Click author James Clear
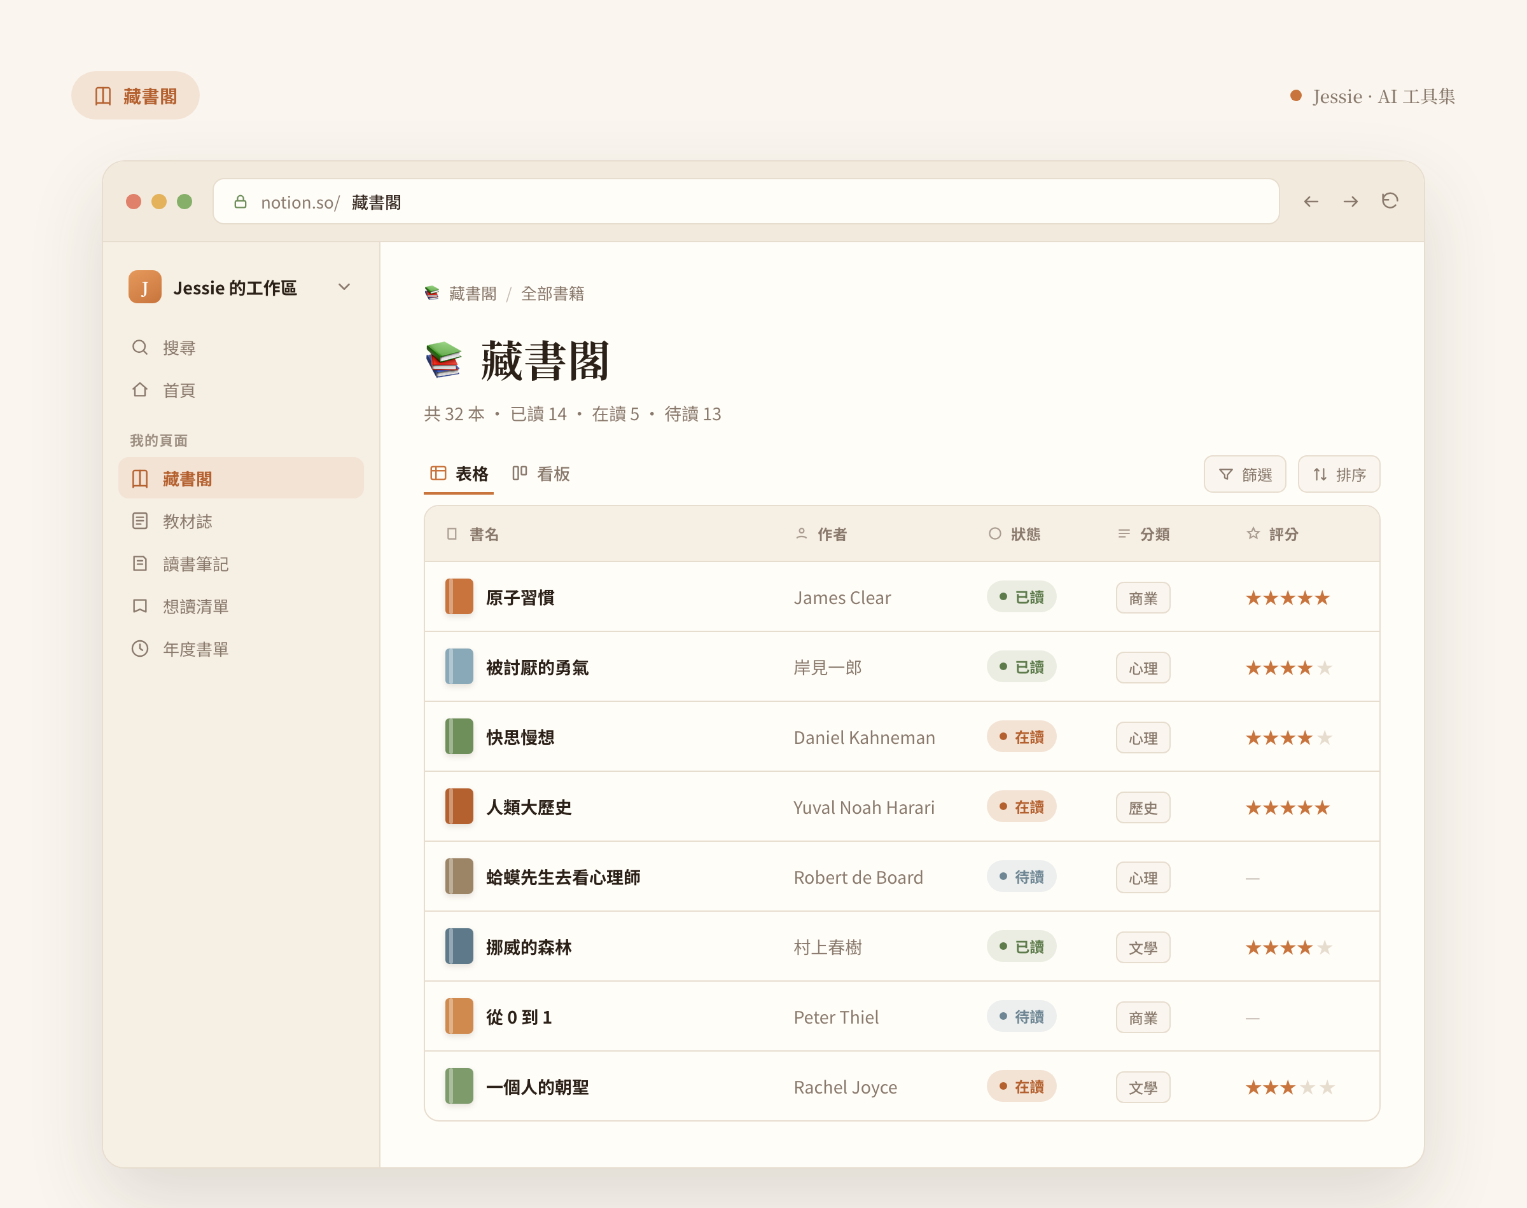1527x1208 pixels. click(842, 598)
